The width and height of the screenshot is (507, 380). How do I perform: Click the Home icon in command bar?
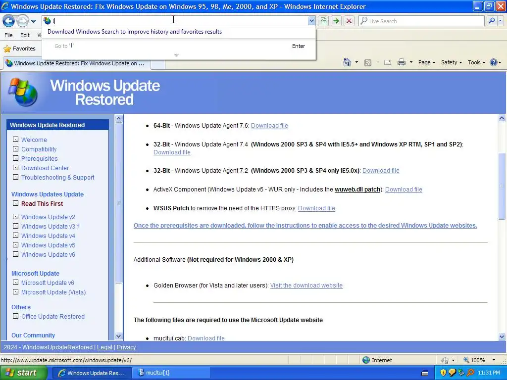(x=347, y=62)
